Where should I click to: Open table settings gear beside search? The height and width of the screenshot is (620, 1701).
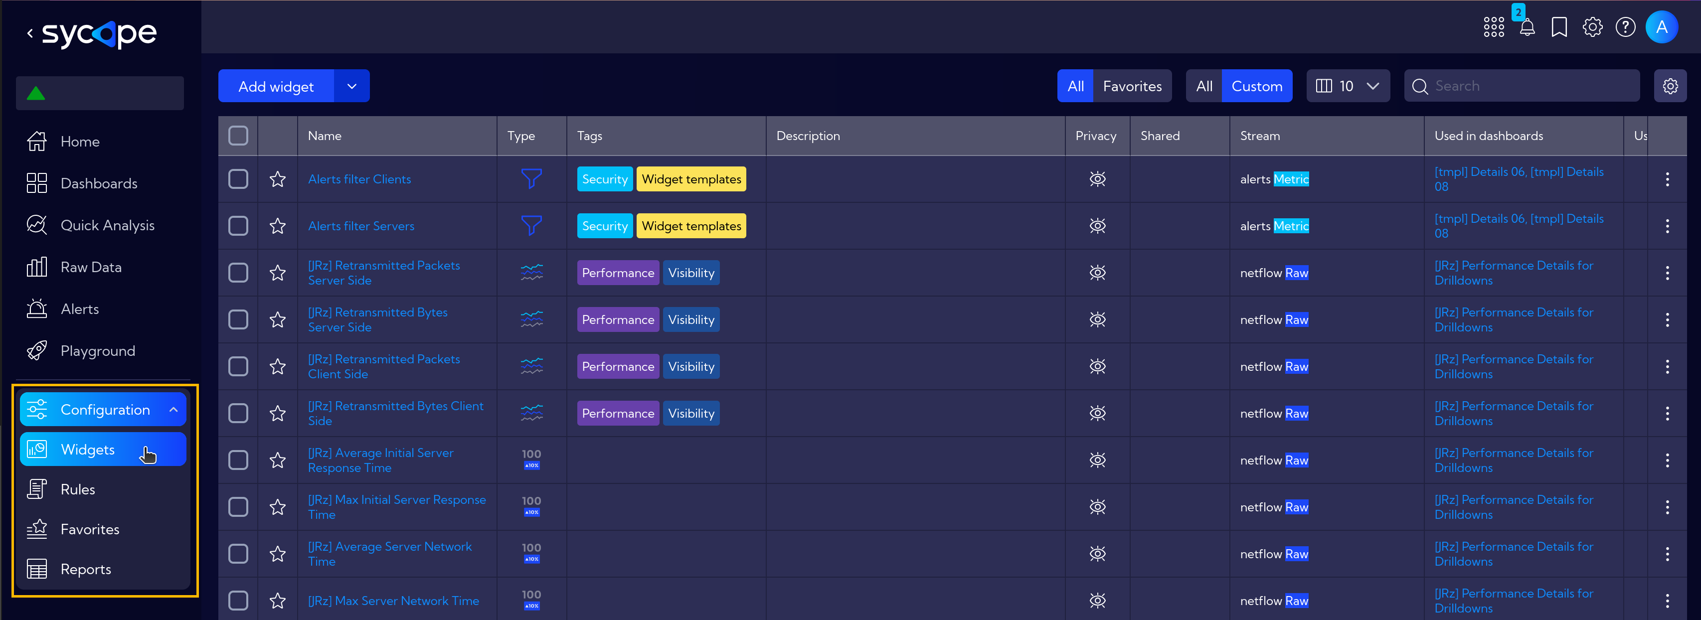click(x=1670, y=86)
